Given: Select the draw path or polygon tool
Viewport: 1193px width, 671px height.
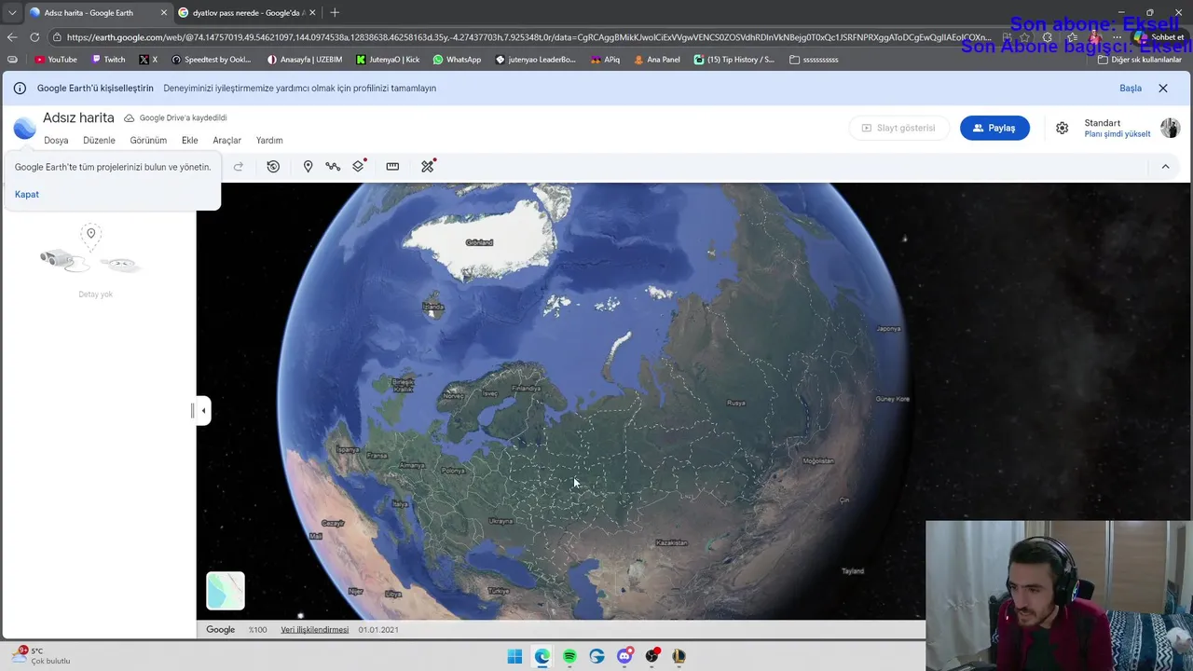Looking at the screenshot, I should [333, 166].
